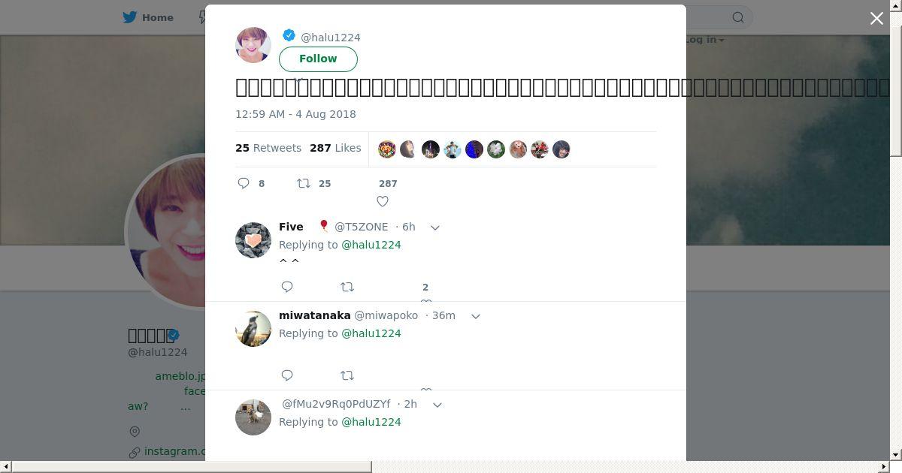Toggle the Follow button for @halu1224
Viewport: 902px width, 473px height.
[318, 59]
